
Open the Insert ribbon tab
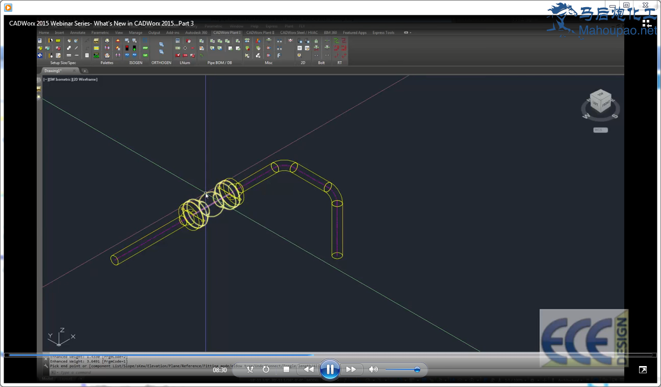(60, 33)
